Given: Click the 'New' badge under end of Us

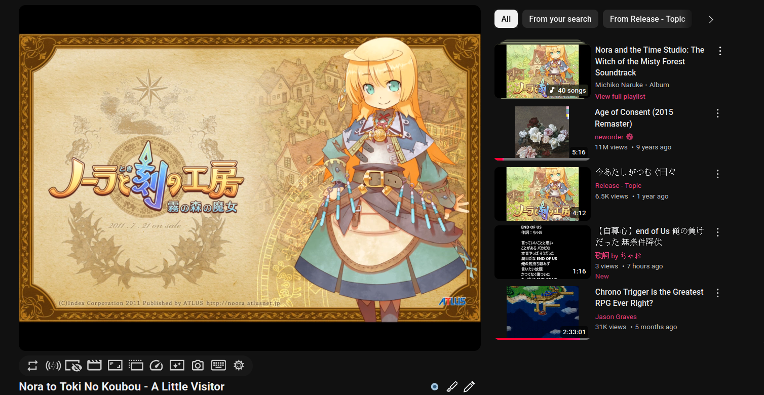Looking at the screenshot, I should [x=602, y=276].
